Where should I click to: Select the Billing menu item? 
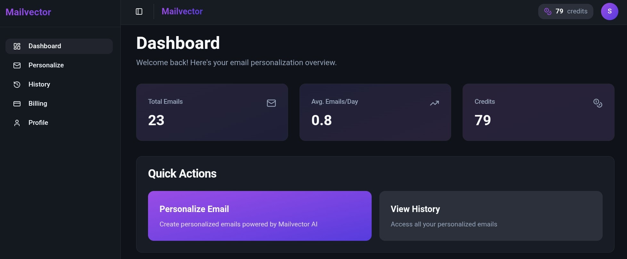pyautogui.click(x=38, y=103)
